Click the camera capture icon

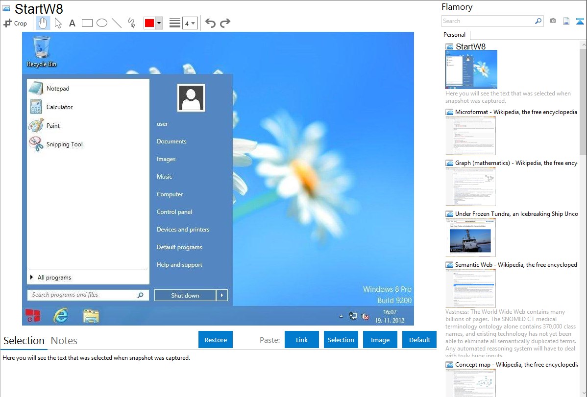click(x=553, y=21)
